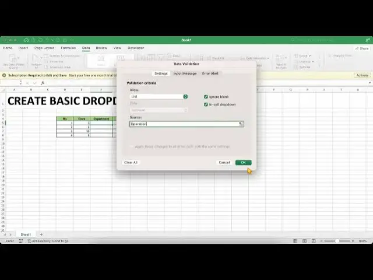Click the Department header cell
Viewport: 373px width, 280px height.
pos(101,118)
